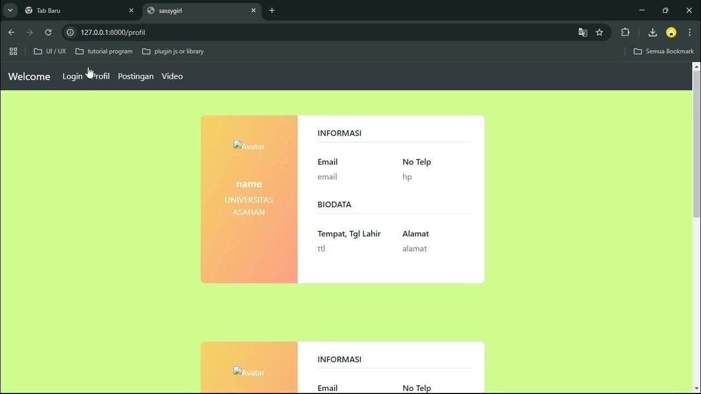Click the 'email' value text
Image resolution: width=701 pixels, height=394 pixels.
327,177
